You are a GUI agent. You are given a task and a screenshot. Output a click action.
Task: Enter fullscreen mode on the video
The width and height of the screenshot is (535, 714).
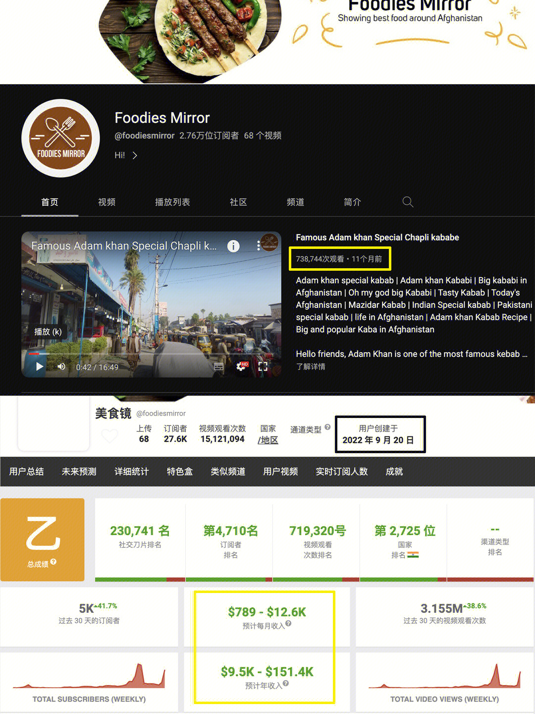(x=263, y=367)
